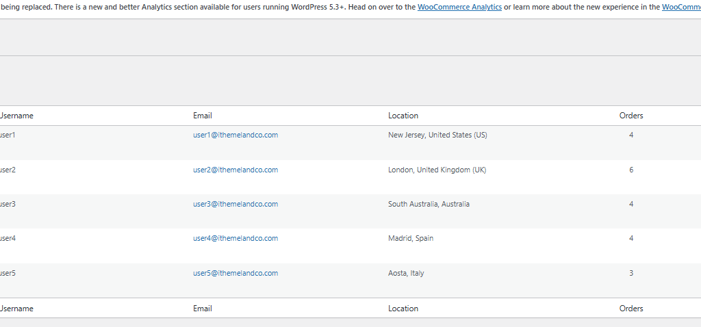Click the South Australia, Australia cell
Screen dimensions: 701x327
429,204
